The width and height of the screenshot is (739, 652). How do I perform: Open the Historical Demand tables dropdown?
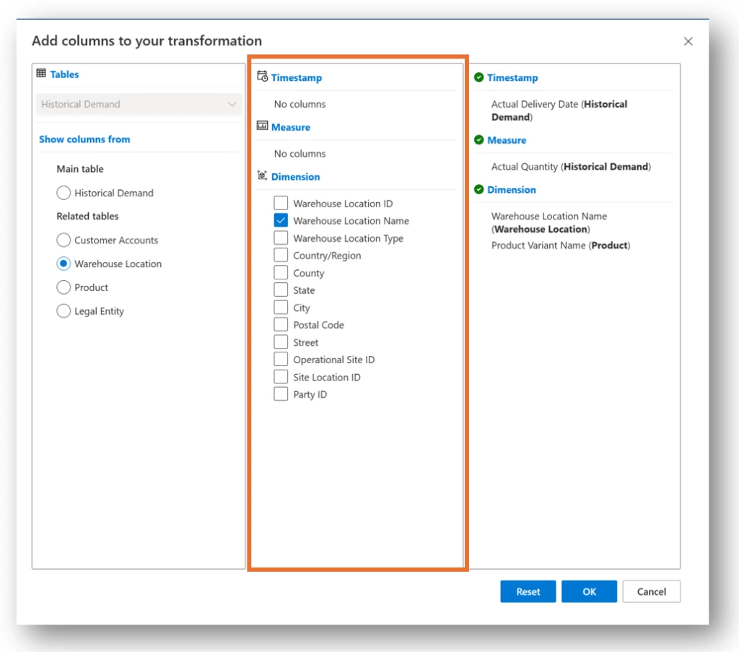(139, 104)
